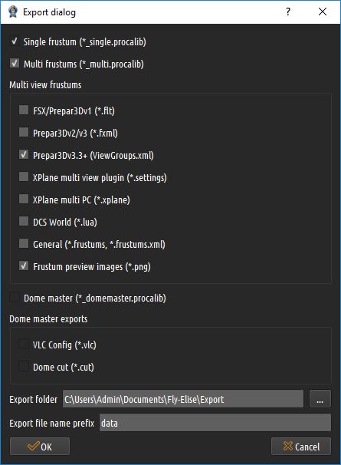Image resolution: width=341 pixels, height=465 pixels.
Task: Enable XPlane multi view plugin export
Action: pyautogui.click(x=24, y=176)
